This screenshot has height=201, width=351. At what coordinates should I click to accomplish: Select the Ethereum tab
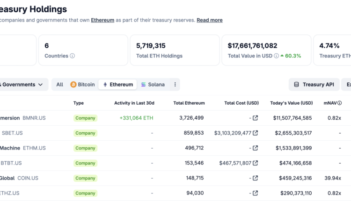pos(118,85)
